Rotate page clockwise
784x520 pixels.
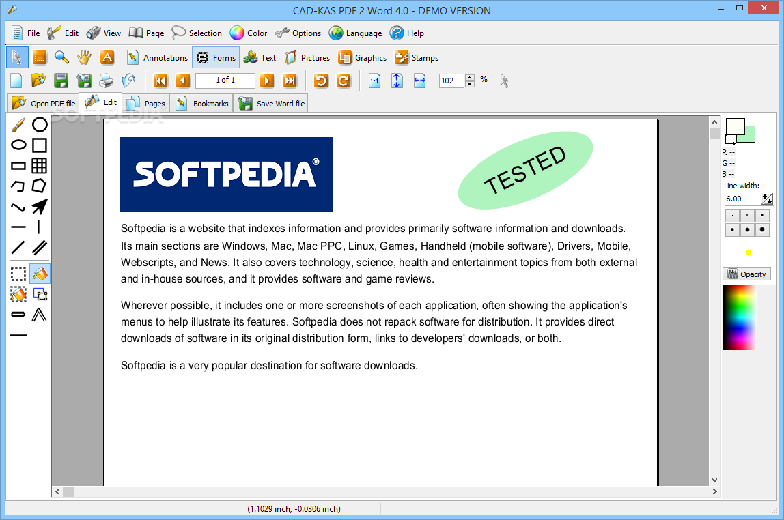point(344,81)
